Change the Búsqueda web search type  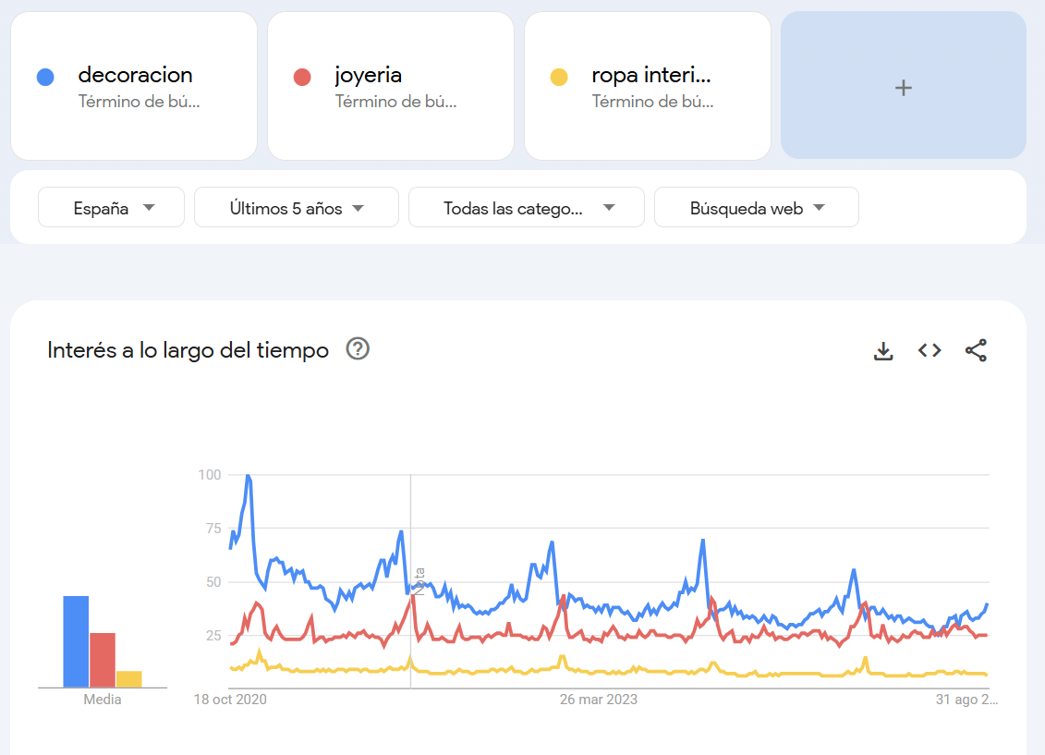pos(756,208)
